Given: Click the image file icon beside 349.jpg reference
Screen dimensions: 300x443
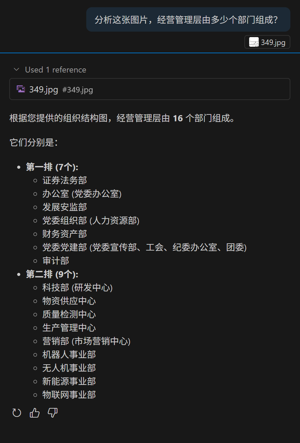Looking at the screenshot, I should click(x=21, y=89).
